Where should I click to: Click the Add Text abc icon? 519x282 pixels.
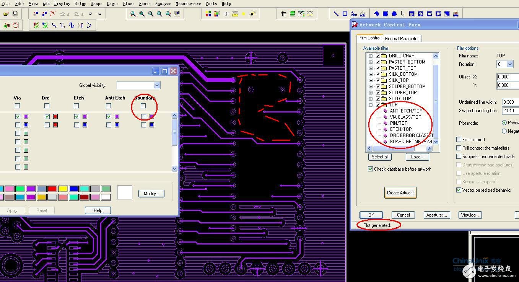click(x=354, y=14)
